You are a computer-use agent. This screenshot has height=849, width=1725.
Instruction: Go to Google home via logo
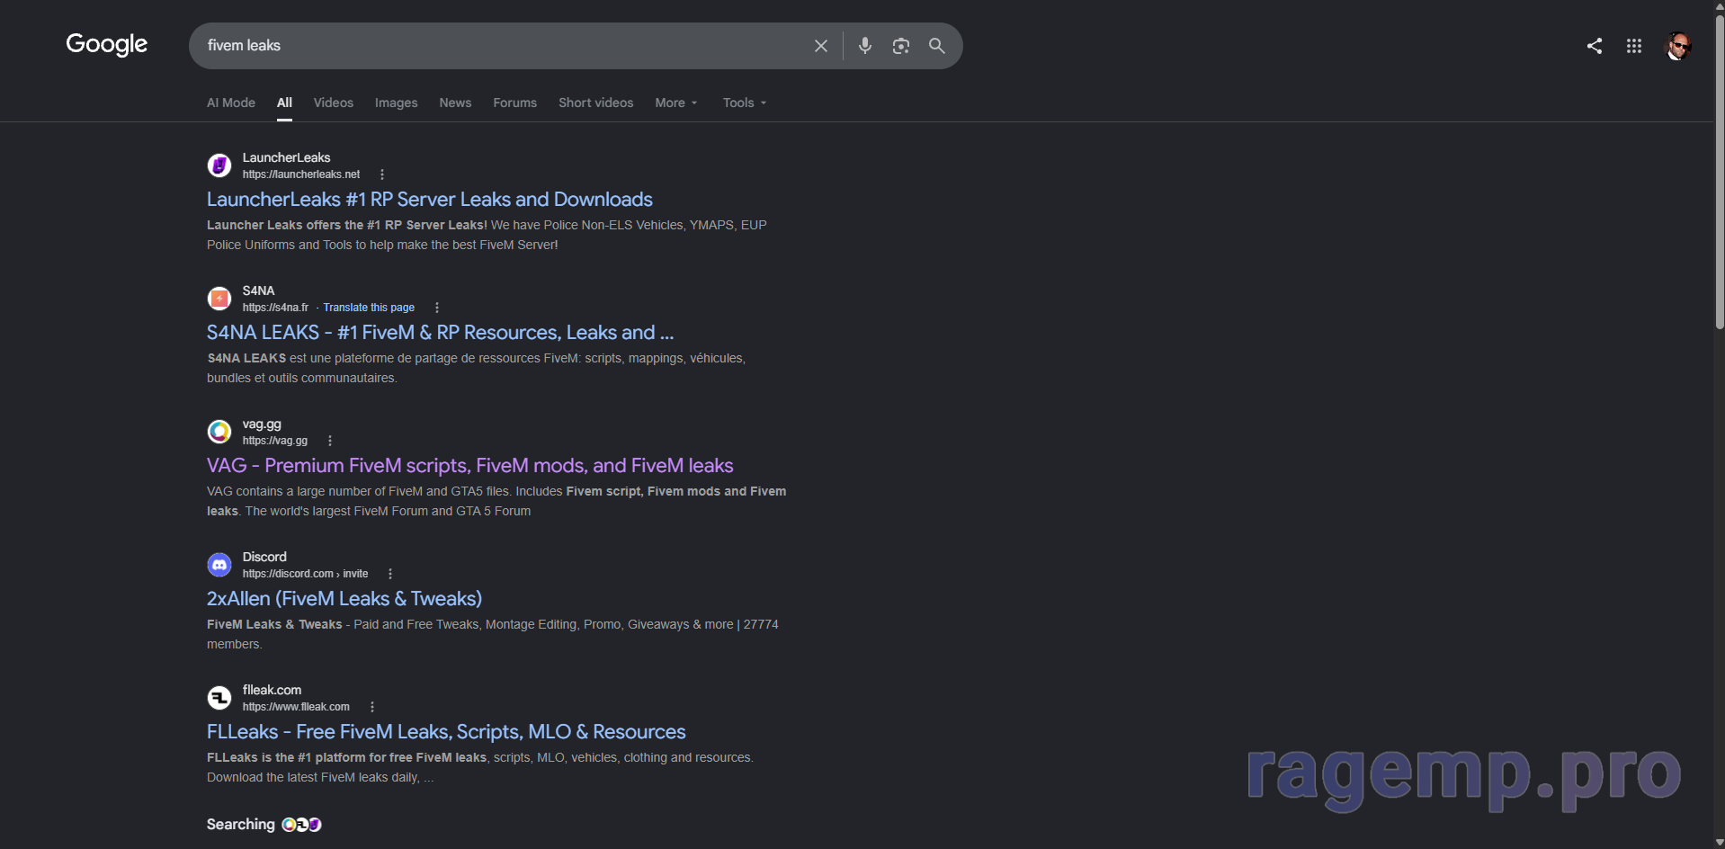pyautogui.click(x=106, y=45)
